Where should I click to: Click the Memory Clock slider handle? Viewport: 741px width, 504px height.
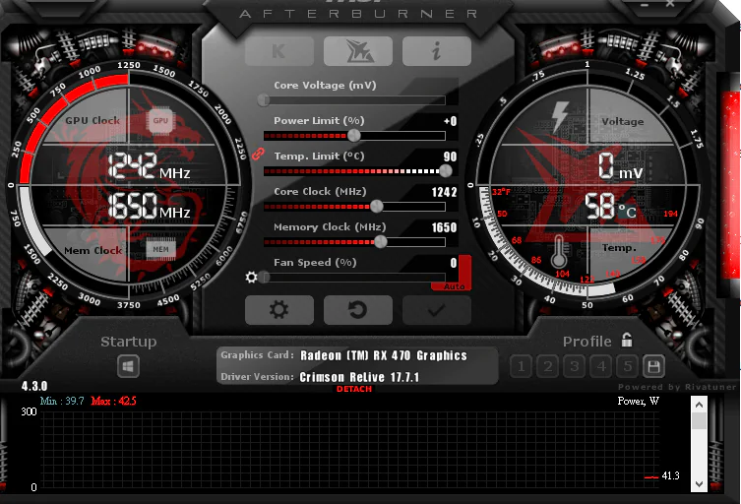(x=381, y=242)
